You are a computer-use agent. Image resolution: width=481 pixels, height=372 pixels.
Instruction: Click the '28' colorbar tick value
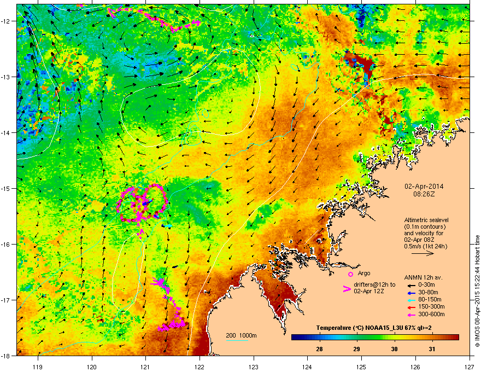319,349
